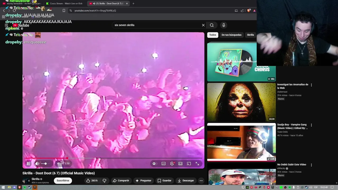Go to YouTube home via logo

pos(21,25)
